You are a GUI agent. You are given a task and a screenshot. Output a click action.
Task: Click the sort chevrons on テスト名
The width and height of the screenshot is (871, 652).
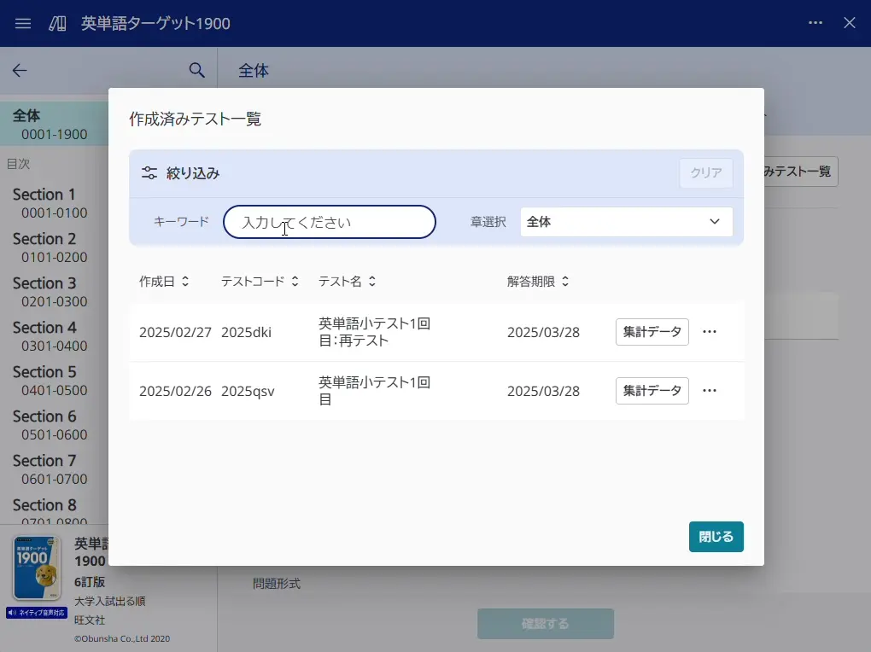tap(373, 281)
